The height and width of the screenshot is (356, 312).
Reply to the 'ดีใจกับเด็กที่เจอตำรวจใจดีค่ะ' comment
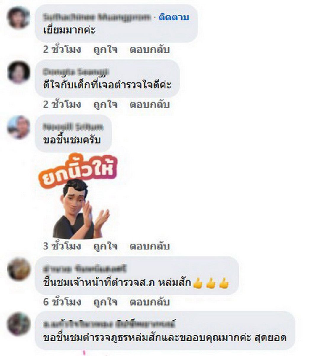pos(149,104)
